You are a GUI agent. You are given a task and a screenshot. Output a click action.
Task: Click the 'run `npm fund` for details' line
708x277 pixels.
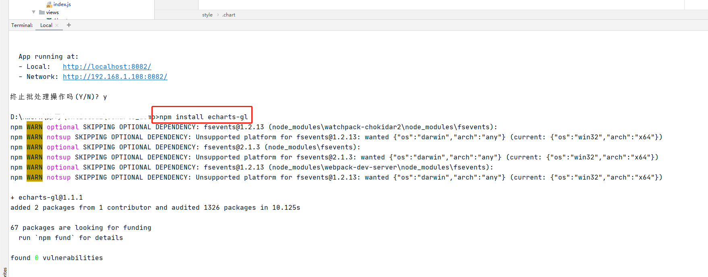(x=71, y=238)
